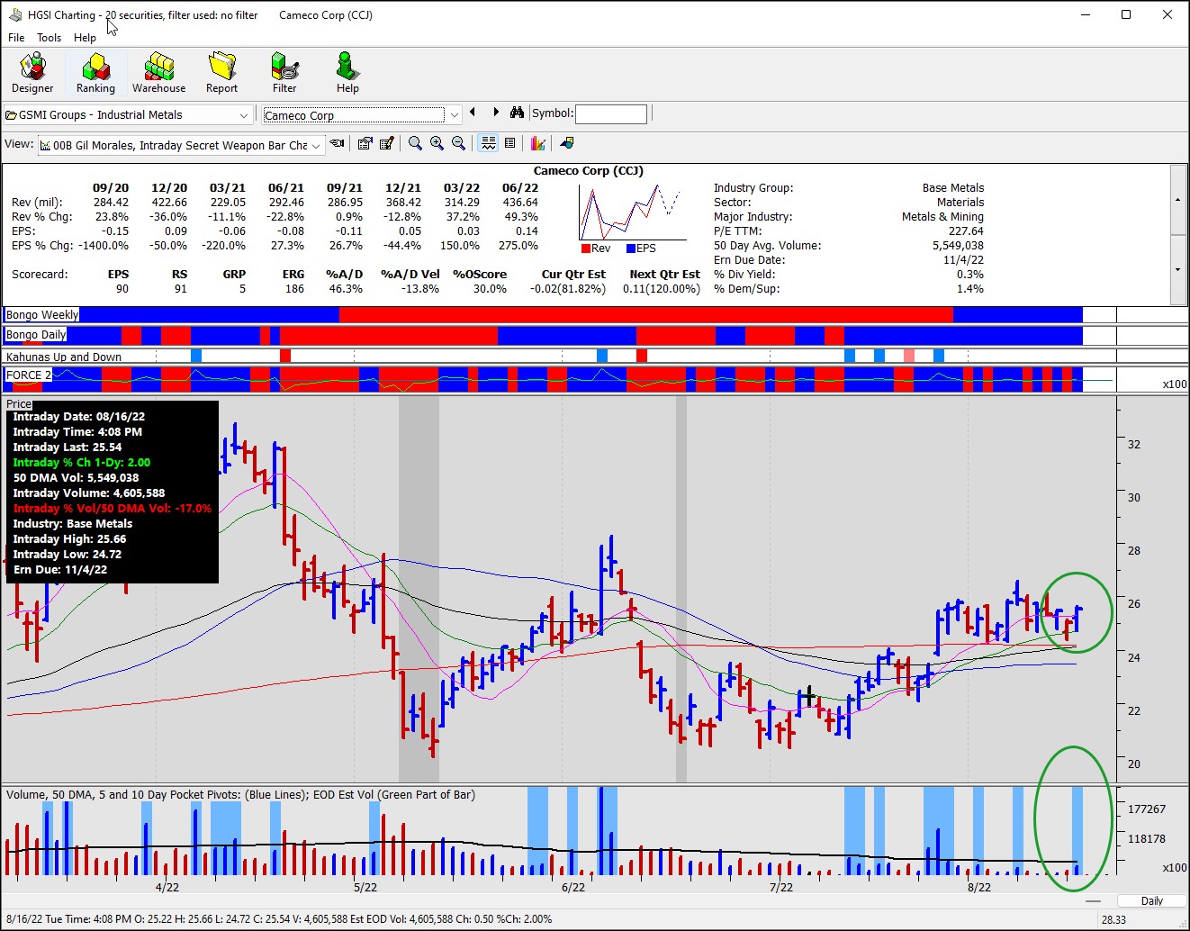Click the RS scorecard value 91
This screenshot has height=931, width=1190.
coord(180,289)
